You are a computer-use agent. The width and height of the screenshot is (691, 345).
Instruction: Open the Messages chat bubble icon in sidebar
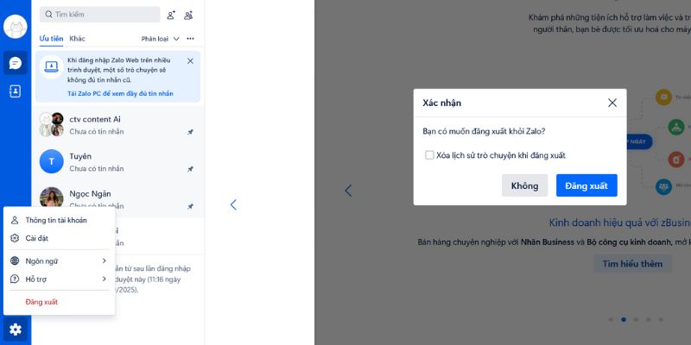tap(16, 63)
